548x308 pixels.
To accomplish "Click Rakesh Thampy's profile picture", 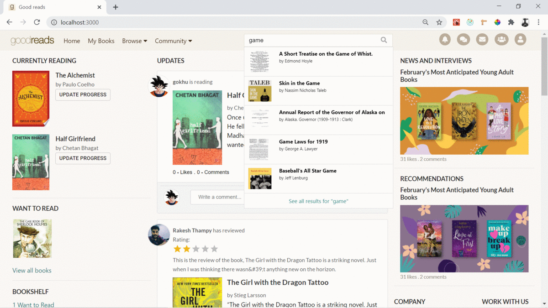I will (159, 235).
